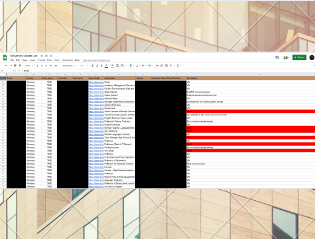The height and width of the screenshot is (239, 315).
Task: Click the Call Status header cell
Action: pyautogui.click(x=251, y=78)
